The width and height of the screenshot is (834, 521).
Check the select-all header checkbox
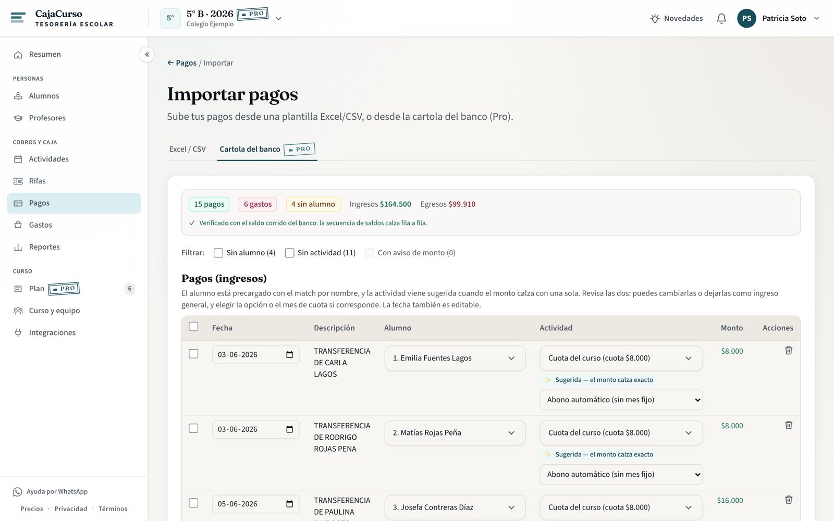[193, 327]
